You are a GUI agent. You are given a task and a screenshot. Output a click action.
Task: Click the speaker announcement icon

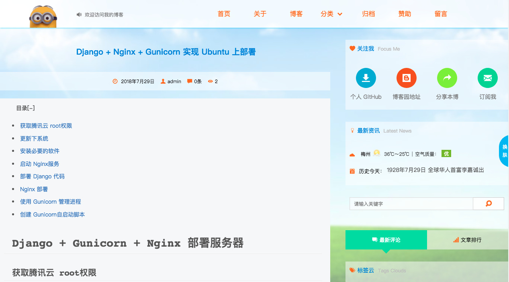coord(79,14)
